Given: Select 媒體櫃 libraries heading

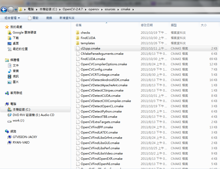Looking at the screenshot, I should point(12,60).
